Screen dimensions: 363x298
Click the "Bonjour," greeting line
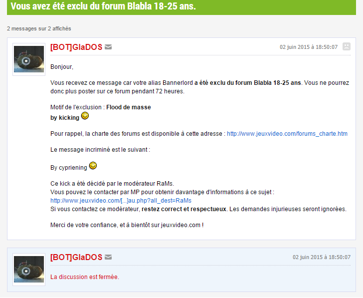click(x=62, y=67)
